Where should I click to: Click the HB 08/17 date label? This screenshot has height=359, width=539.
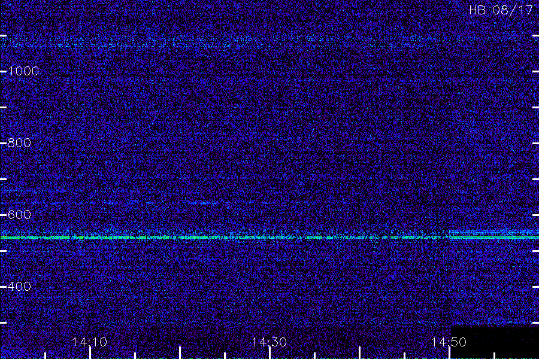pyautogui.click(x=501, y=10)
